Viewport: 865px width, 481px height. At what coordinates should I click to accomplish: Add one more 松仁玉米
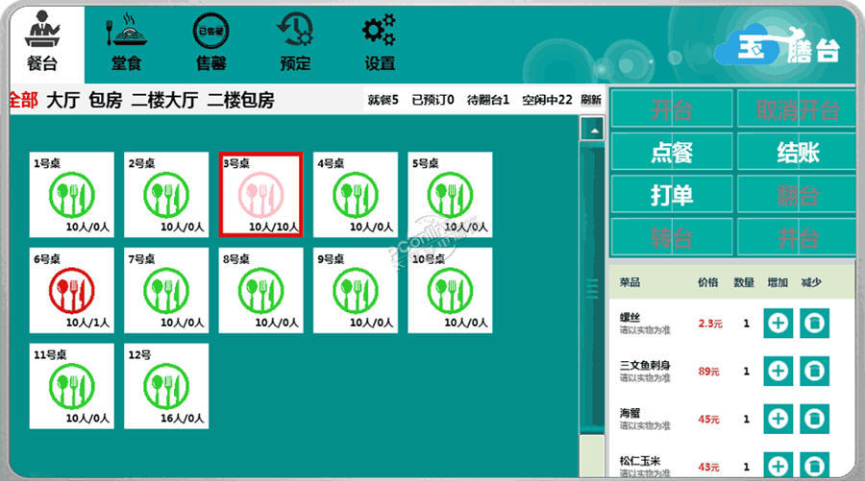(x=778, y=465)
